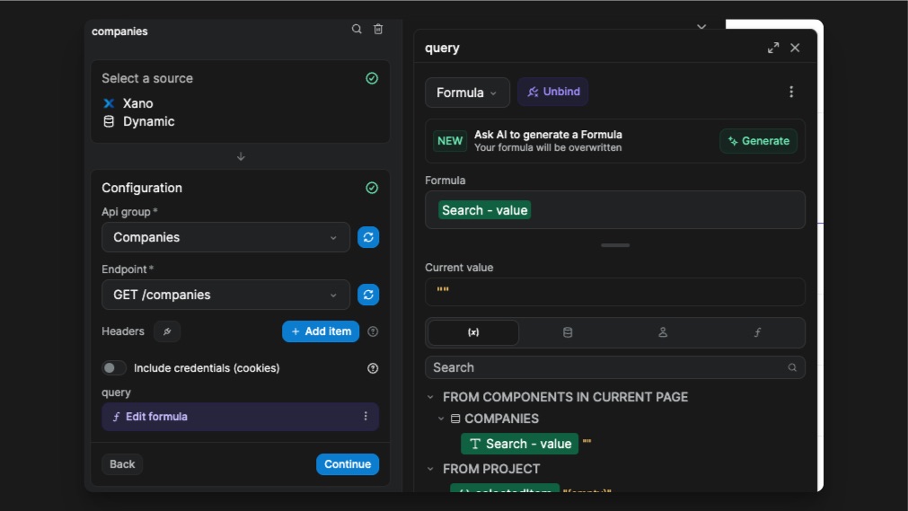Toggle Include credentials (cookies) switch
This screenshot has width=908, height=511.
[x=114, y=368]
